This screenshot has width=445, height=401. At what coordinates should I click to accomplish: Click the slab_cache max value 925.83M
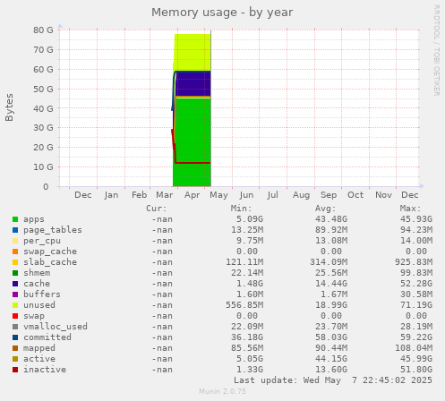point(414,262)
